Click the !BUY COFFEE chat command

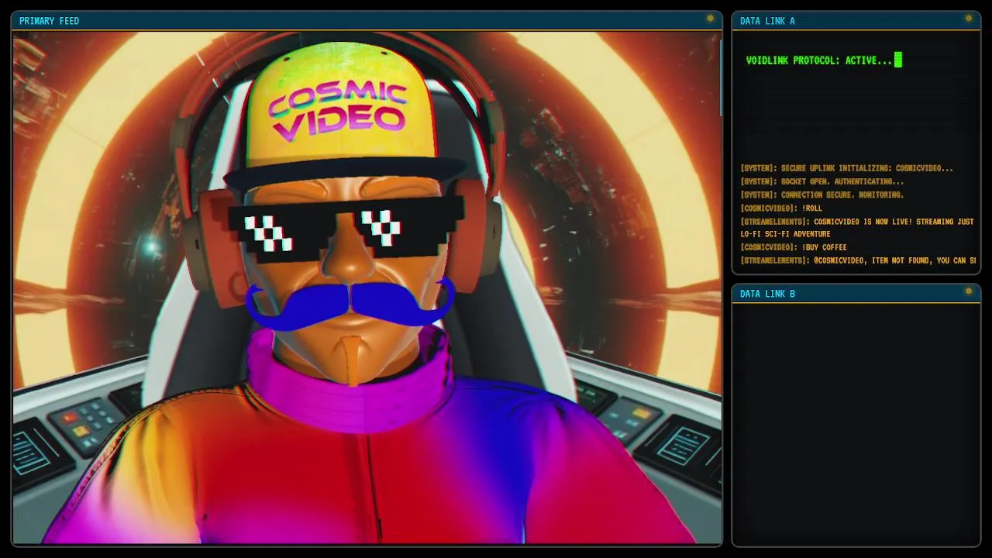(794, 247)
